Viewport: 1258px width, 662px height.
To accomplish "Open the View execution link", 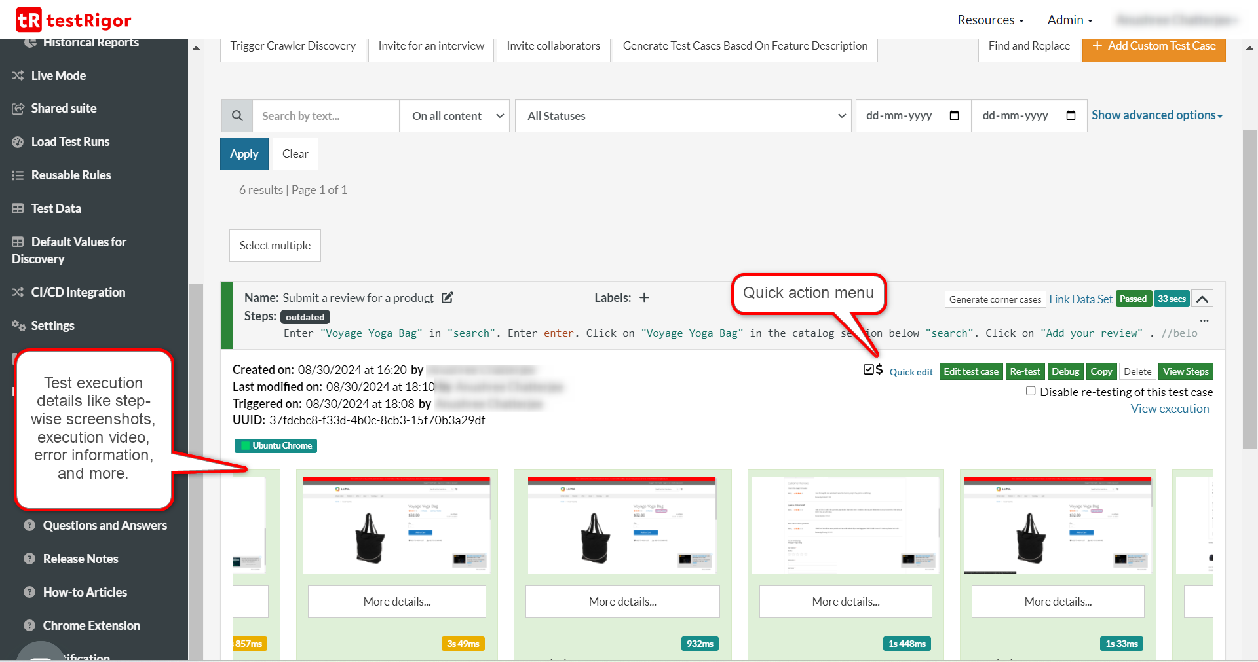I will [1170, 409].
